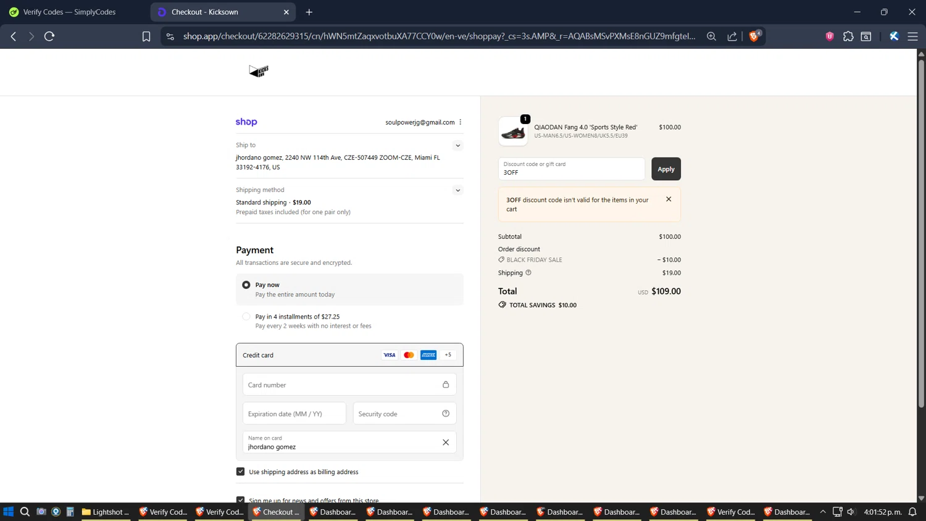Image resolution: width=926 pixels, height=521 pixels.
Task: Share this page via the share icon
Action: pyautogui.click(x=732, y=36)
